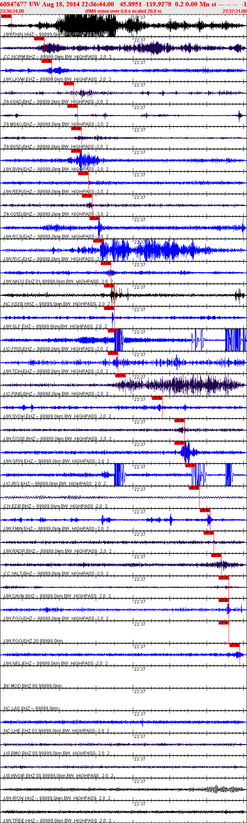This screenshot has width=247, height=823.
Task: Click the pick flag on UW.SVOH trace
Action: pos(157,398)
